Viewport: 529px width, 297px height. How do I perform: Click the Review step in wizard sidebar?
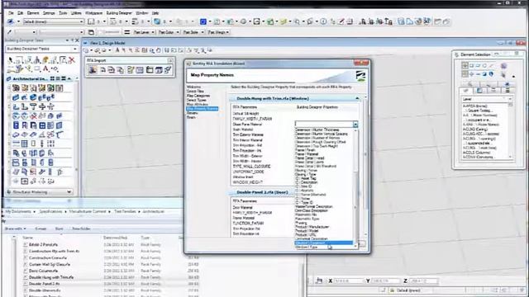192,113
